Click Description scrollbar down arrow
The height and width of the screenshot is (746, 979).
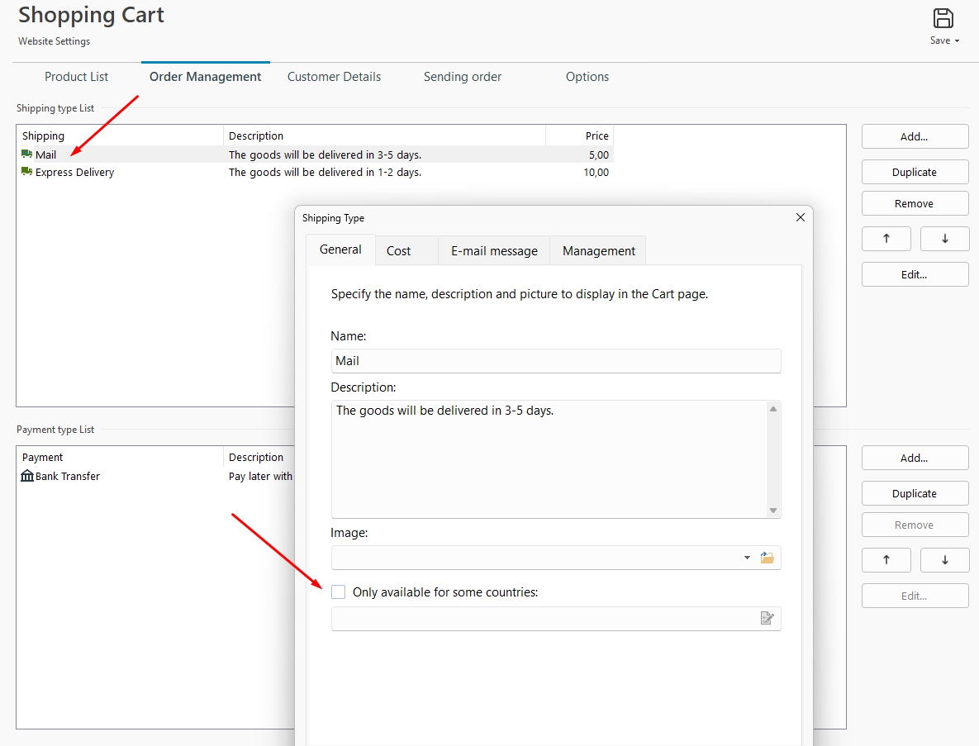tap(773, 510)
